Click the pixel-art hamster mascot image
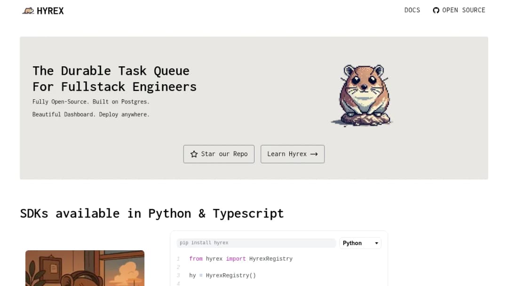Screen dimensions: 508x286 click(x=362, y=95)
